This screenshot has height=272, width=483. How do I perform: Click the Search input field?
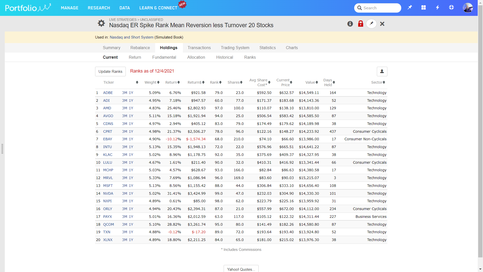[380, 8]
